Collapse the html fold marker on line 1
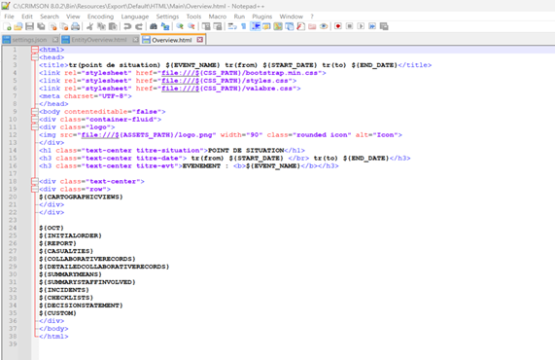Viewport: 555px width, 360px height. (x=35, y=50)
